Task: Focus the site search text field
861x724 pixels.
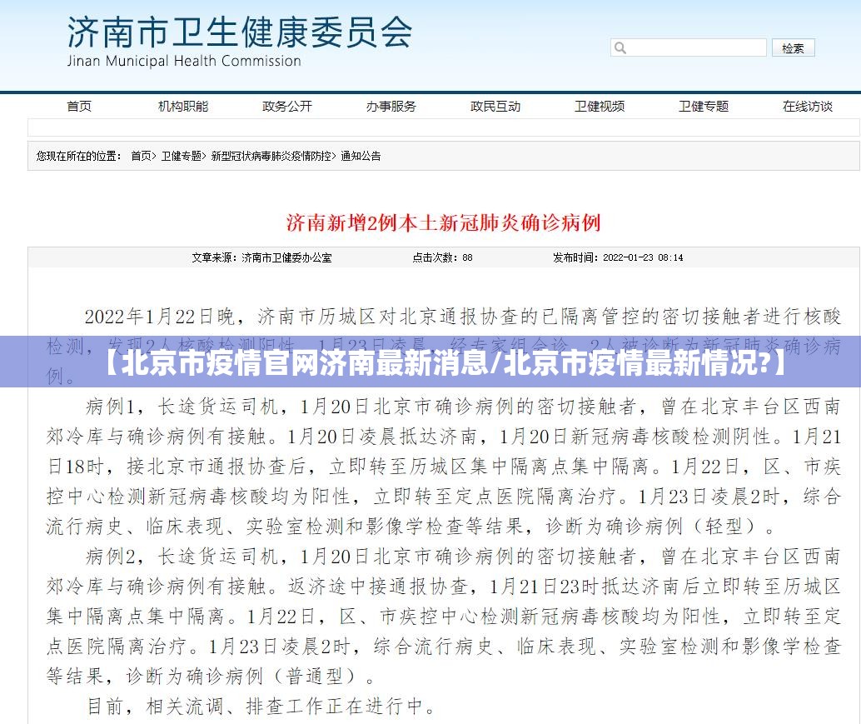Action: [695, 48]
